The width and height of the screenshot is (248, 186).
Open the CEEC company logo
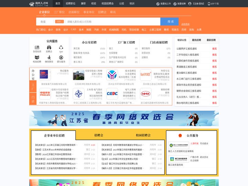[x=112, y=94]
